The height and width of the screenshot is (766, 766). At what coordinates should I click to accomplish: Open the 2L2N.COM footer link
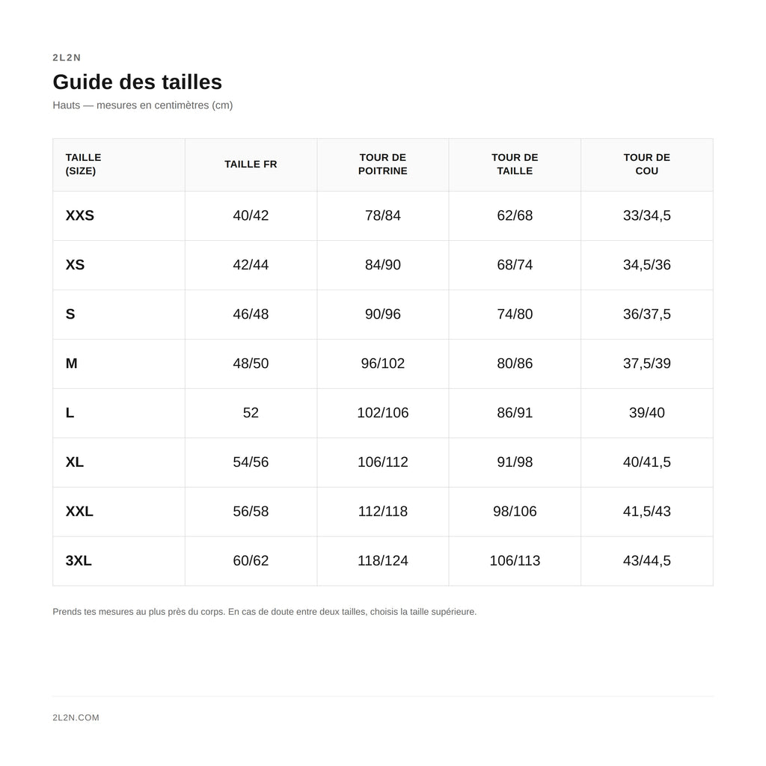pyautogui.click(x=76, y=717)
